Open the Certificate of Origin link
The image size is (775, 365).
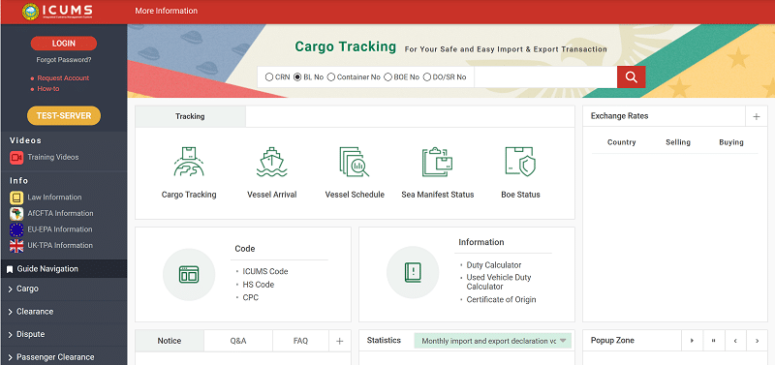point(501,300)
